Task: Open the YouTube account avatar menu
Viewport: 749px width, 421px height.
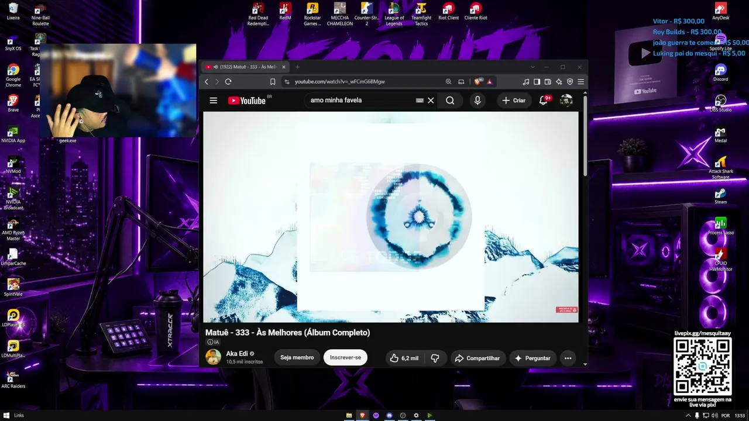Action: click(x=566, y=101)
